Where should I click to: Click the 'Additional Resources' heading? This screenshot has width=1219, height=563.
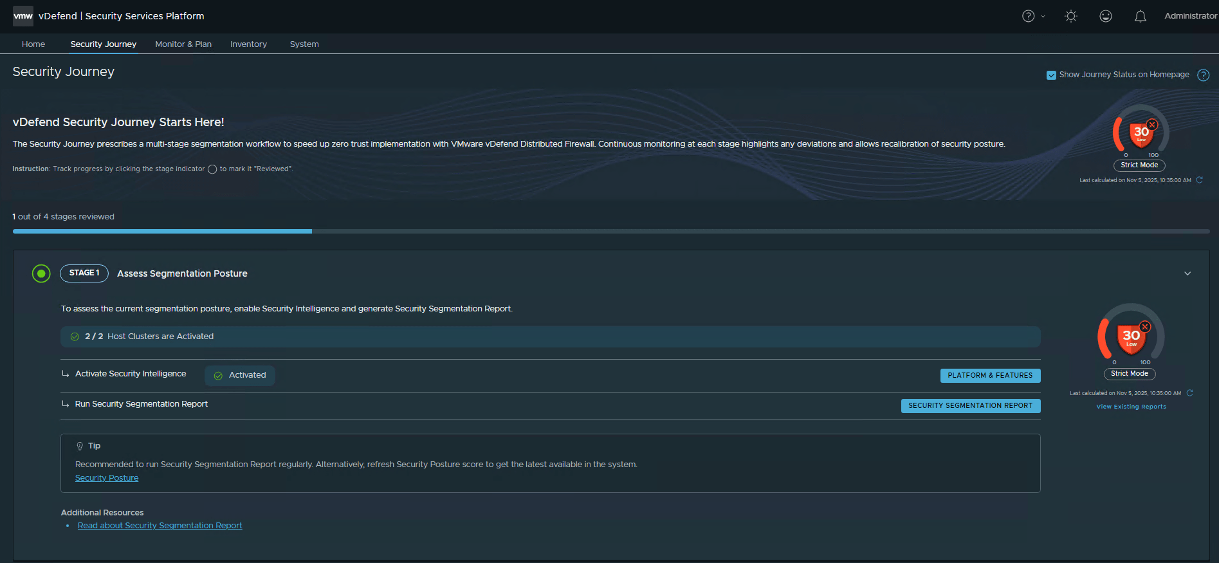click(102, 513)
